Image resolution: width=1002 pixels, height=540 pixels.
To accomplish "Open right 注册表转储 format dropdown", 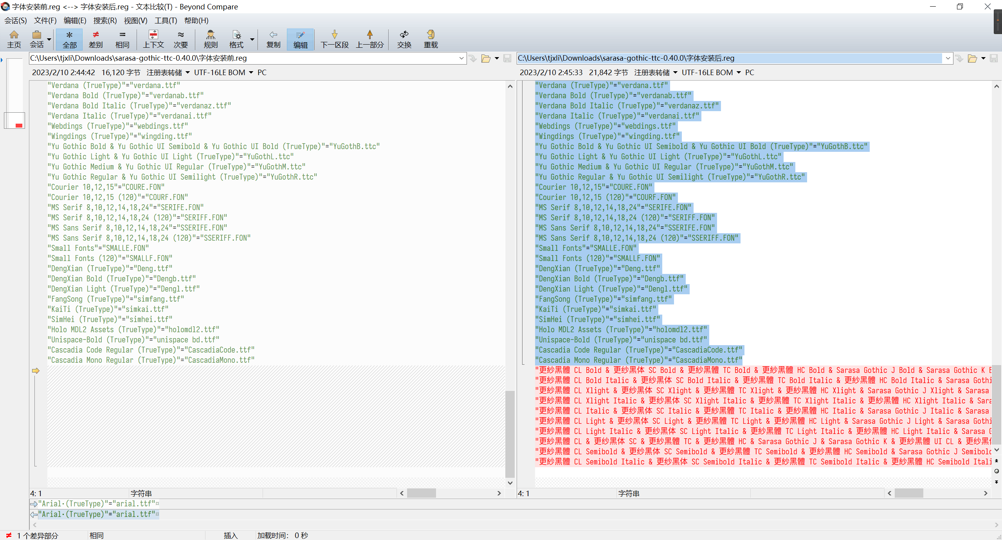I will [675, 72].
